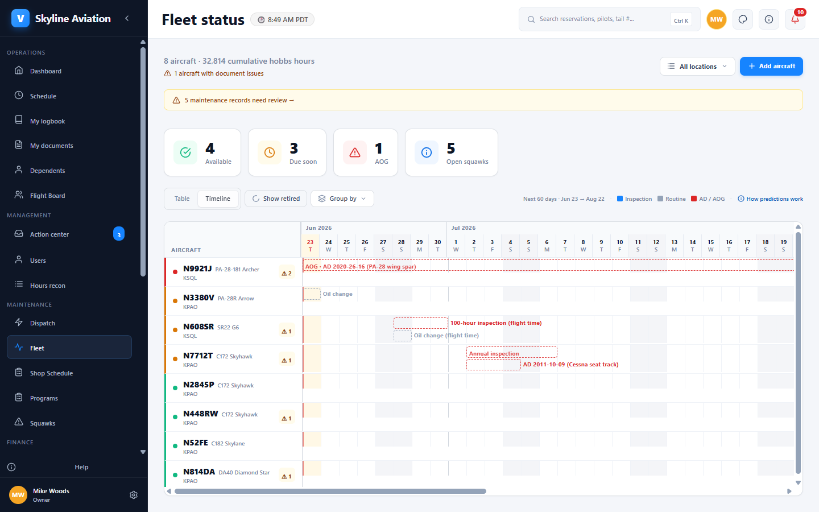
Task: Open the All locations dropdown
Action: point(697,66)
